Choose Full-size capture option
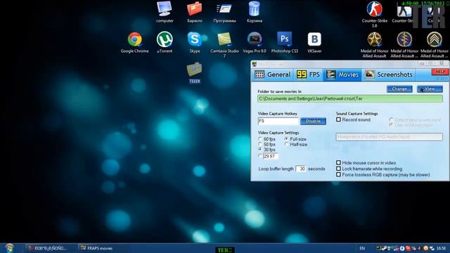The height and width of the screenshot is (253, 450). [x=287, y=139]
